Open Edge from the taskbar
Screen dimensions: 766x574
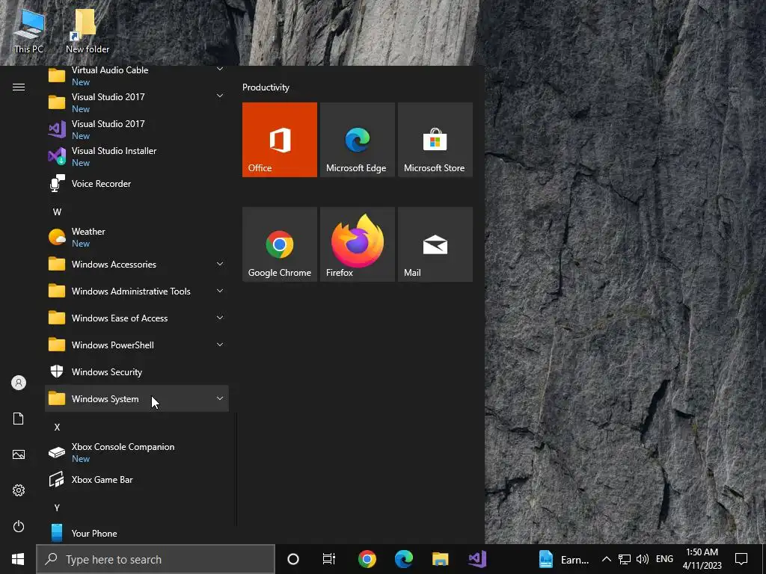[x=403, y=559]
